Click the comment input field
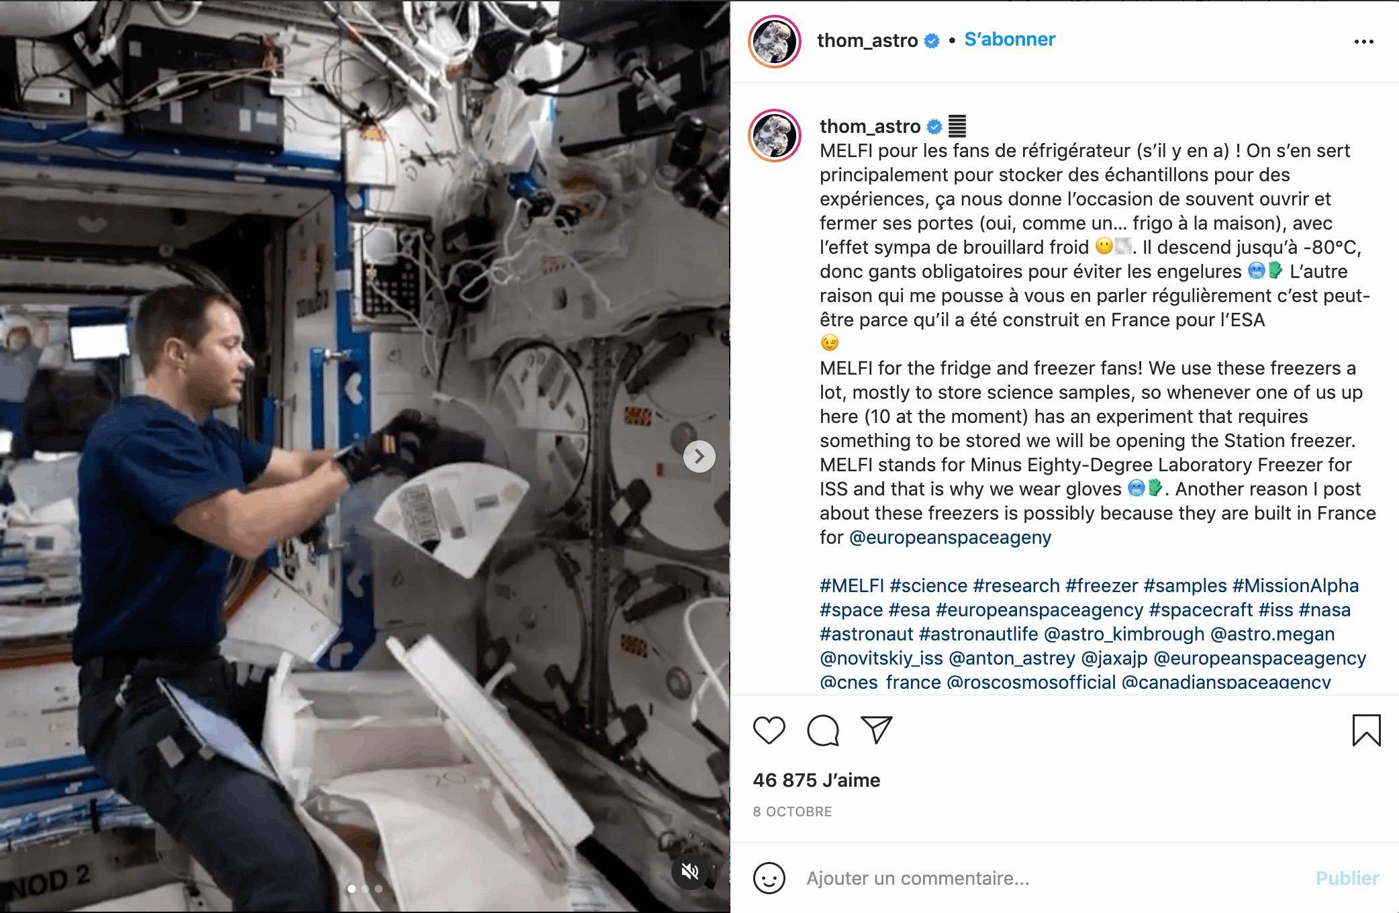Screen dimensions: 1399x913 click(x=1054, y=878)
